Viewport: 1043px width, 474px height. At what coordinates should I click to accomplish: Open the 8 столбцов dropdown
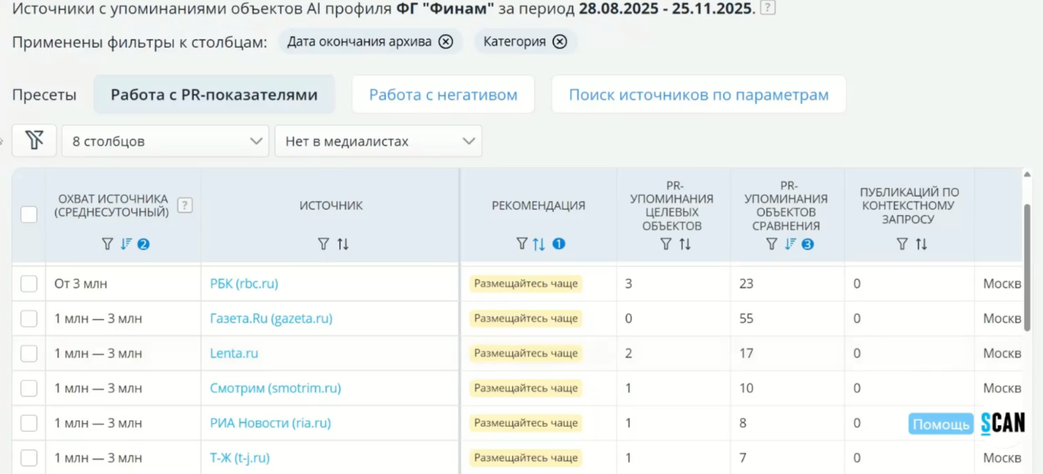pyautogui.click(x=165, y=141)
